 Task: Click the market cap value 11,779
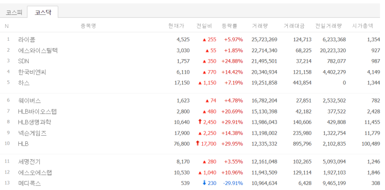pyautogui.click(x=372, y=133)
